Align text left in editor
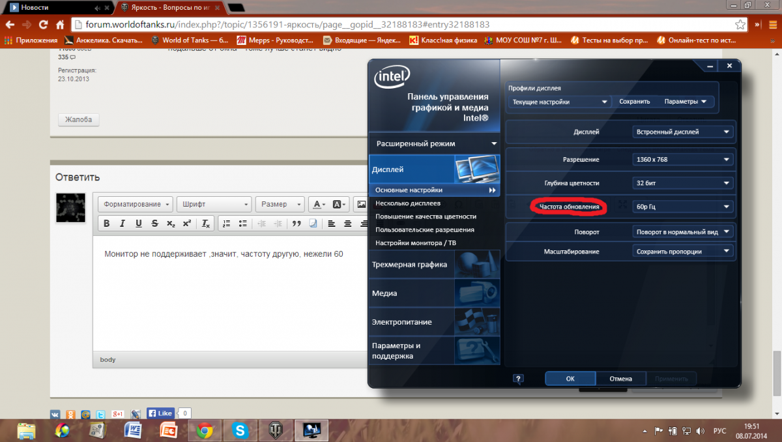Image resolution: width=782 pixels, height=442 pixels. pyautogui.click(x=332, y=224)
